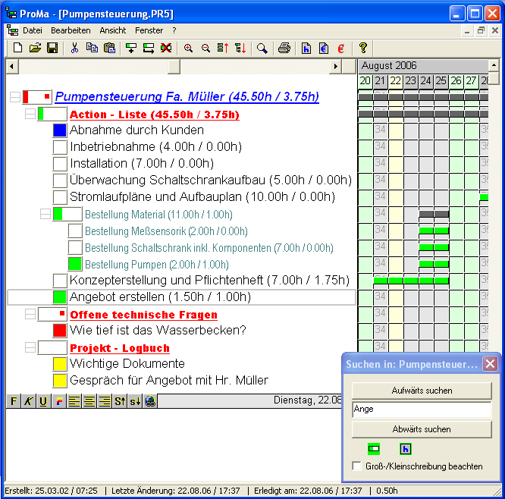Open the Bearbeiten menu
The image size is (505, 499).
coord(71,30)
